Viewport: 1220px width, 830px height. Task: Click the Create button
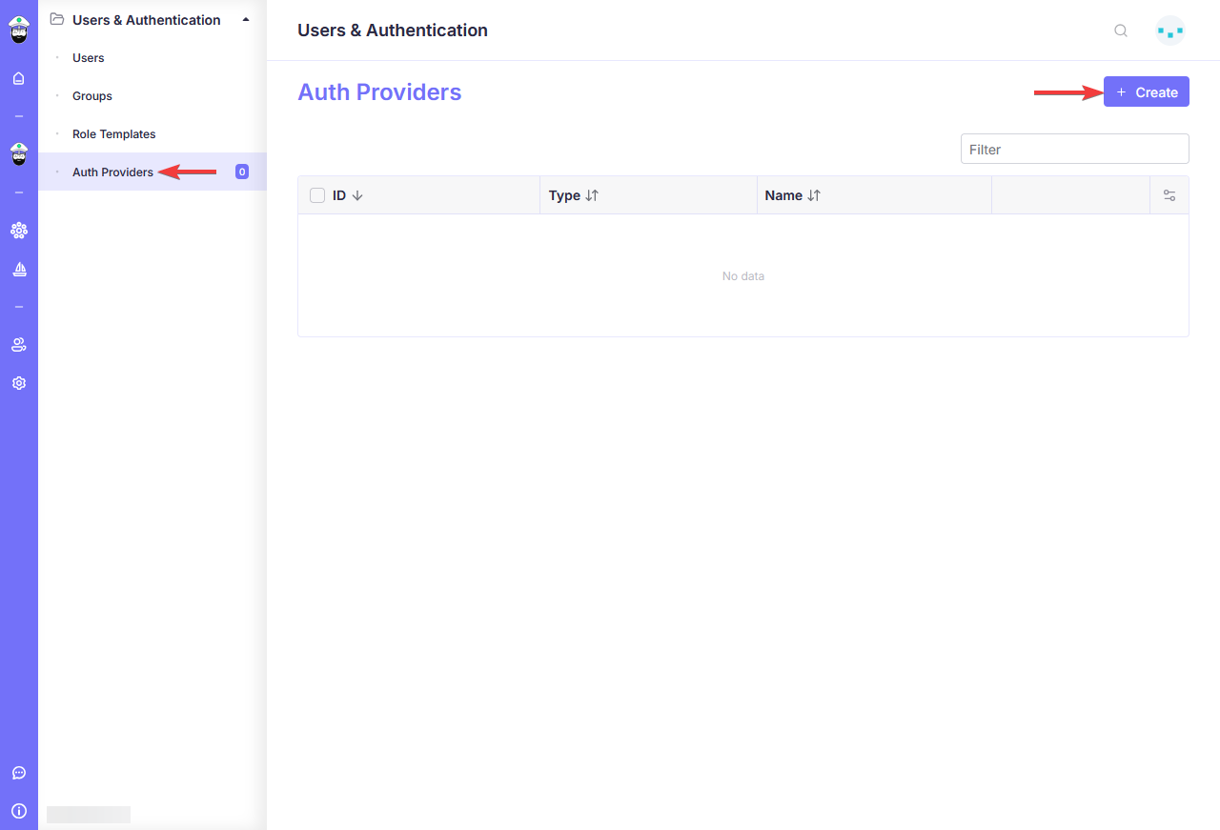tap(1146, 92)
